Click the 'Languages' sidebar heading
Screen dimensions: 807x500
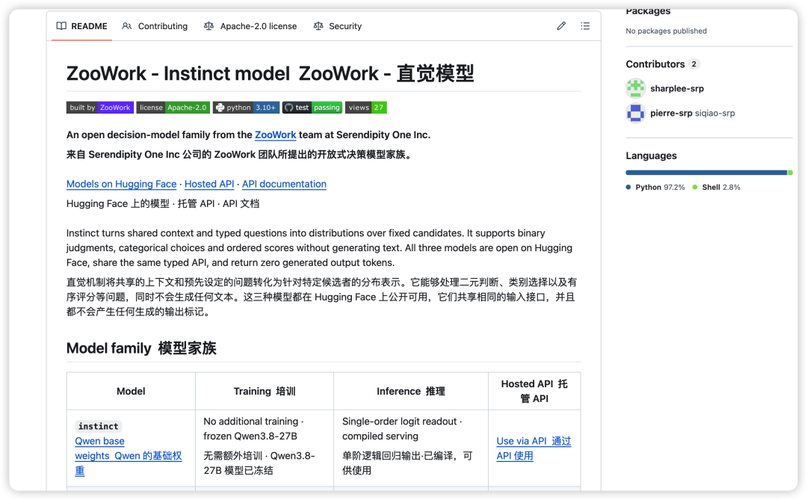(x=651, y=155)
